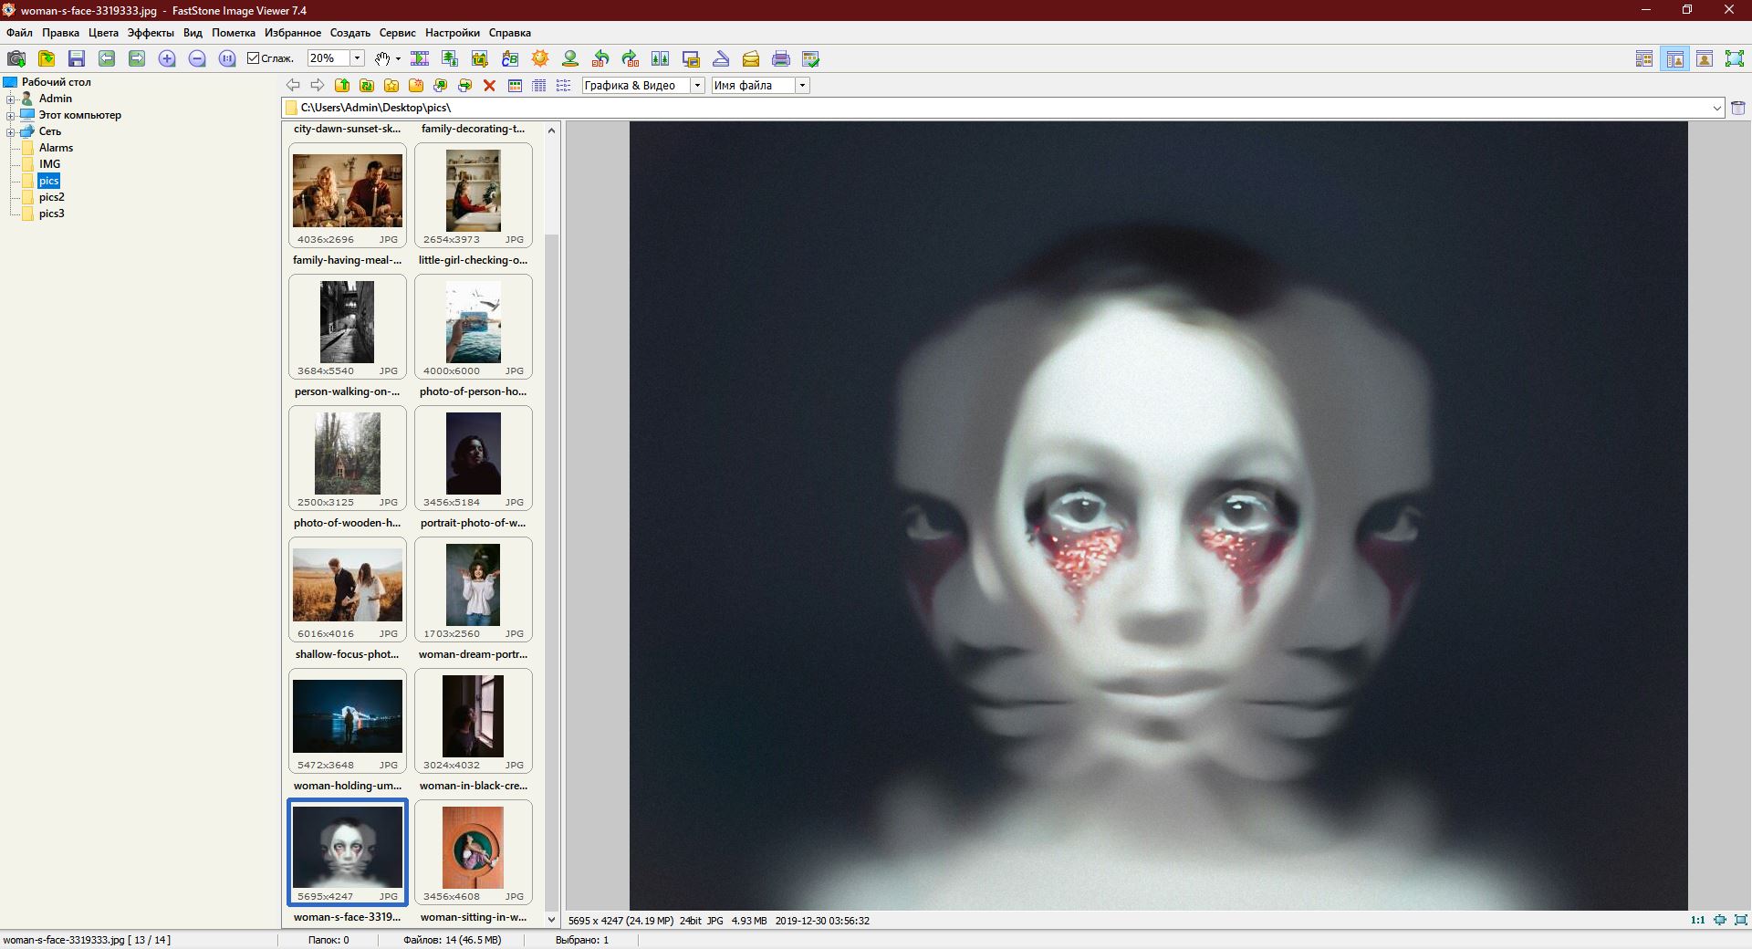
Task: Click the acquire from camera/screen capture icon
Action: click(x=16, y=58)
